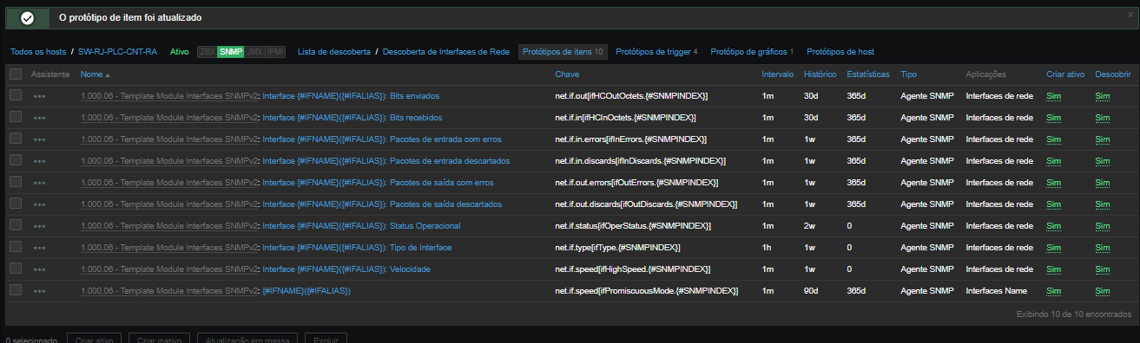Click the Atualização em massa button
Image resolution: width=1140 pixels, height=343 pixels.
pos(247,339)
